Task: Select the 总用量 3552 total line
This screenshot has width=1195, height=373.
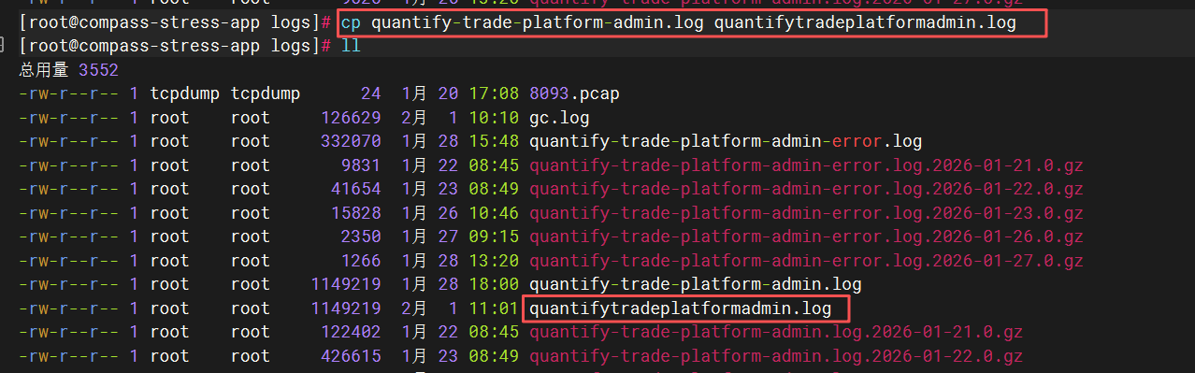Action: pos(68,70)
